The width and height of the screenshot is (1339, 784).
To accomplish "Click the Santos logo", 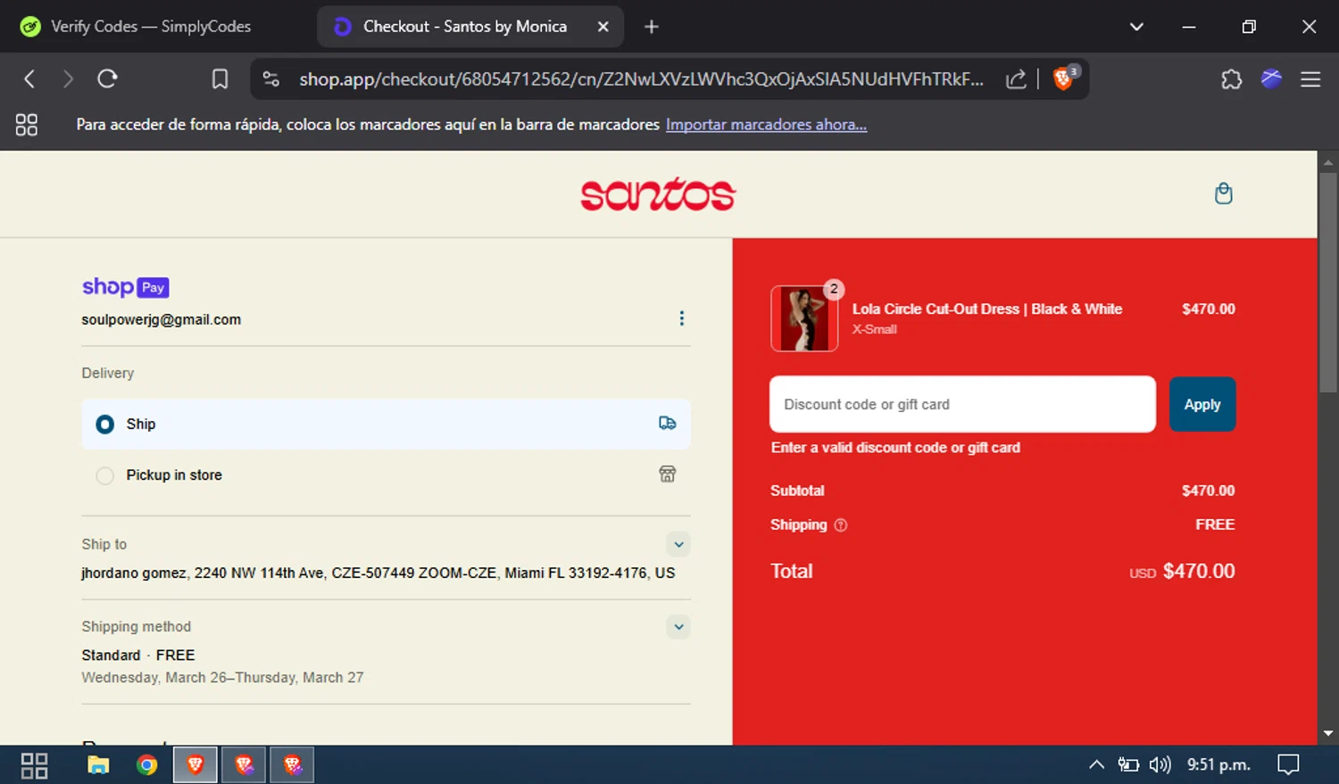I will point(658,194).
